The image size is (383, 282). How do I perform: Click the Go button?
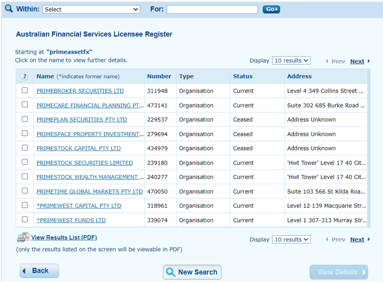[271, 9]
